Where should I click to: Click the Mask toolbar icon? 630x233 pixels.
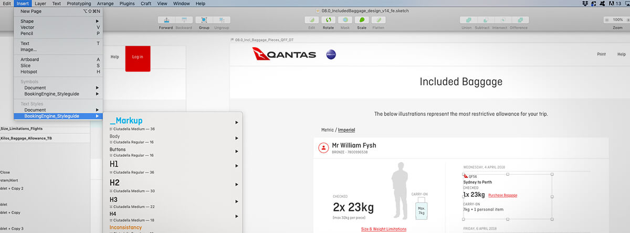click(x=345, y=20)
